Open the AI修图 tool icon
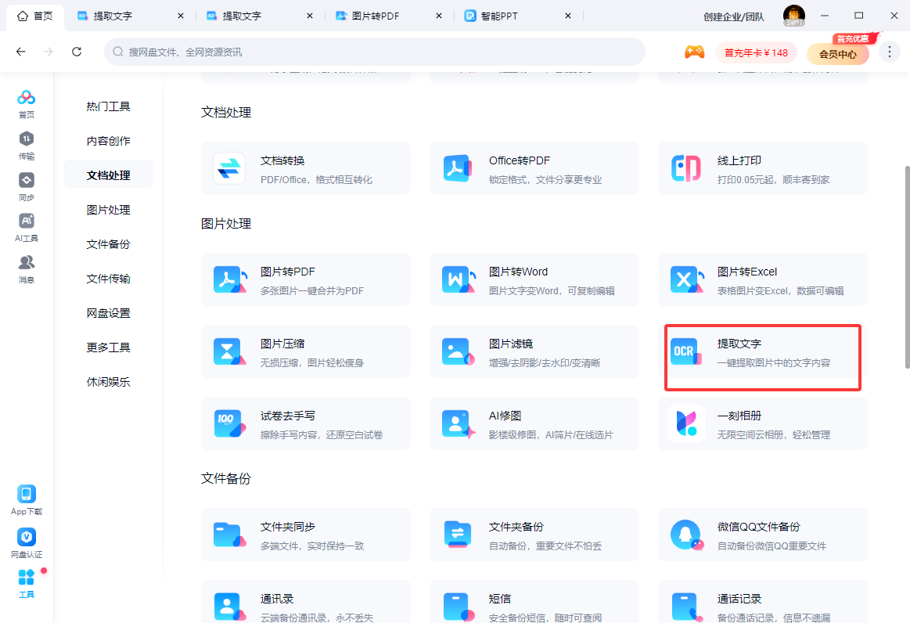The width and height of the screenshot is (910, 623). (x=458, y=423)
